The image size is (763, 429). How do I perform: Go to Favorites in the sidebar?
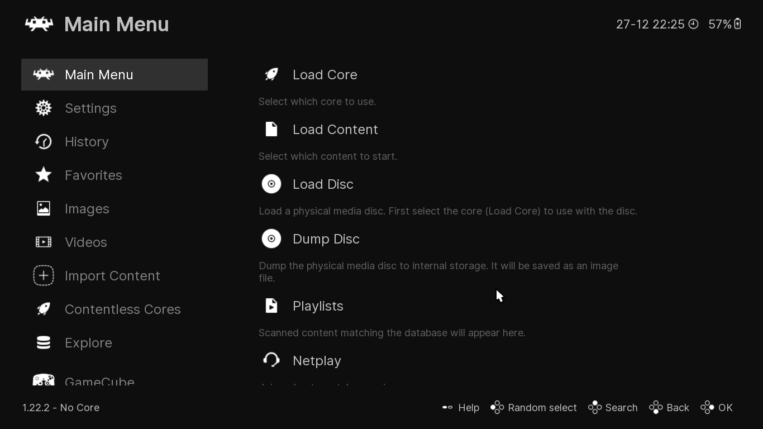115,175
